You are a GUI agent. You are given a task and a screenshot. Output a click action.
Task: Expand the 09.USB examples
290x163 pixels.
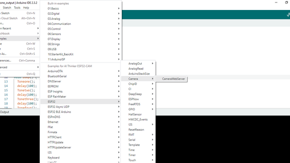point(81,49)
